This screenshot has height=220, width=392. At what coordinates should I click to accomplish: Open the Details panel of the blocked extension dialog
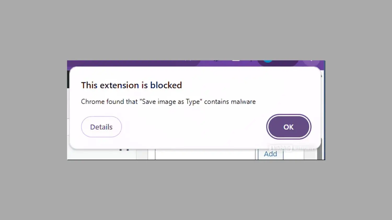click(101, 127)
